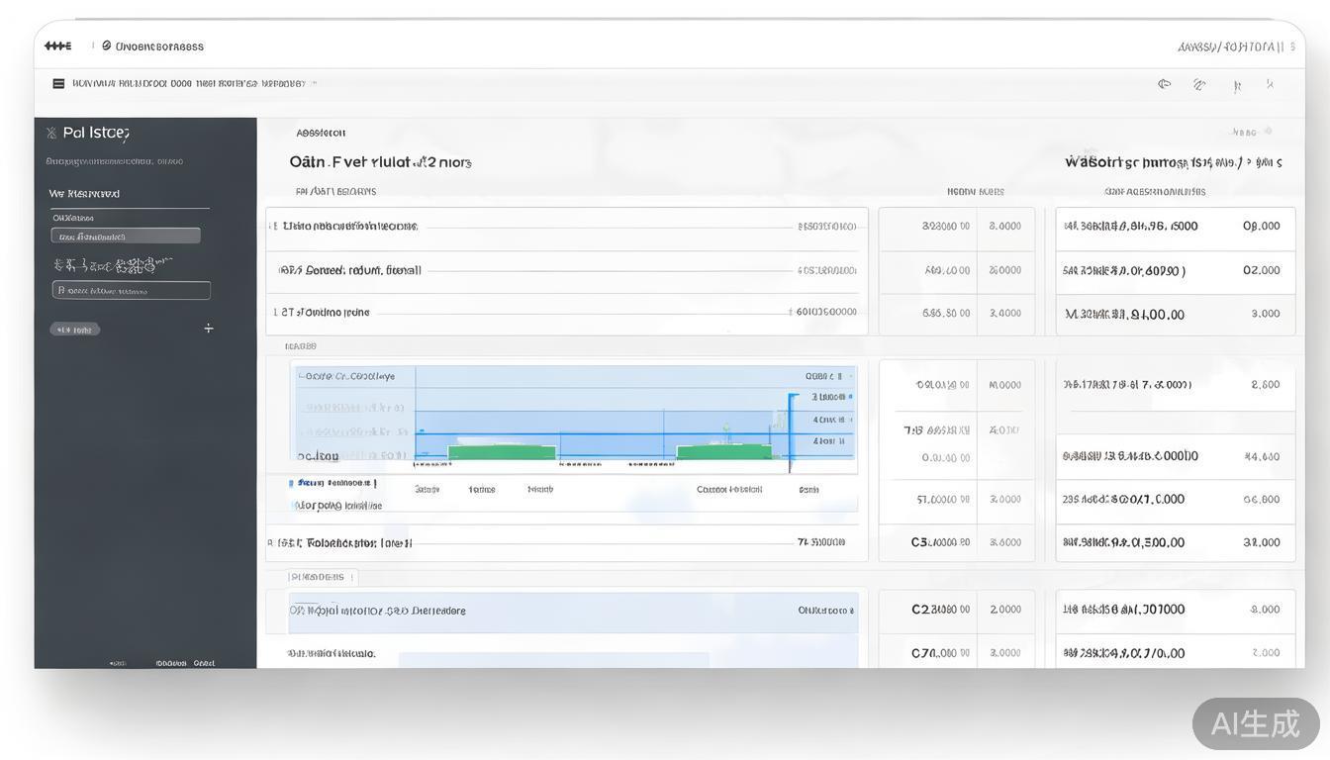The width and height of the screenshot is (1330, 760).
Task: Click the circular icon beside the window title
Action: [107, 46]
